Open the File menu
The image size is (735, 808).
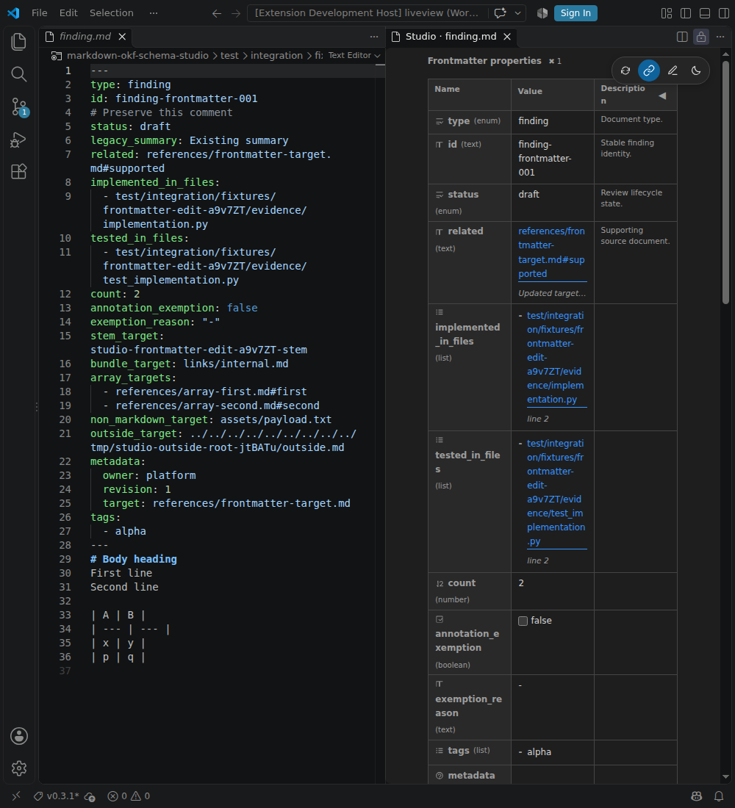[39, 13]
